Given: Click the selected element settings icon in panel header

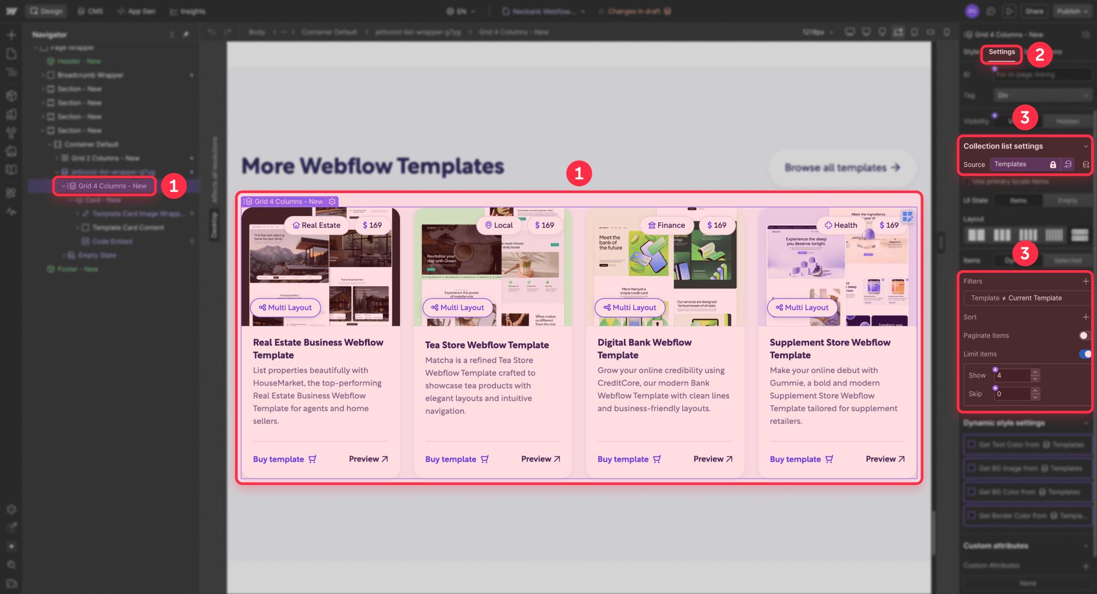Looking at the screenshot, I should pyautogui.click(x=1086, y=35).
